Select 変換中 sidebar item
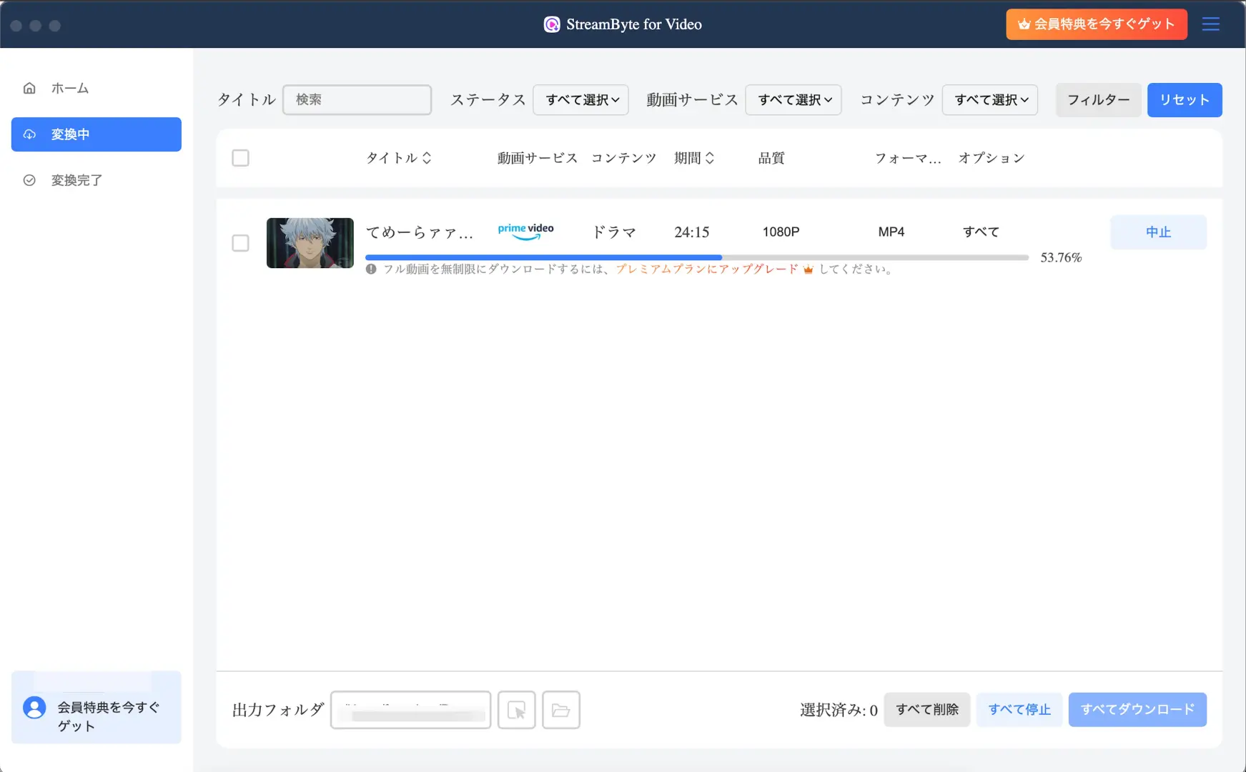This screenshot has width=1246, height=772. tap(97, 134)
